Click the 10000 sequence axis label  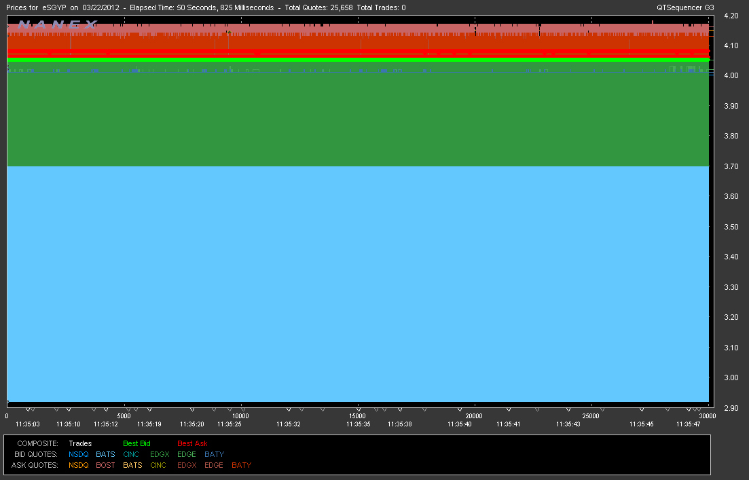(x=240, y=416)
